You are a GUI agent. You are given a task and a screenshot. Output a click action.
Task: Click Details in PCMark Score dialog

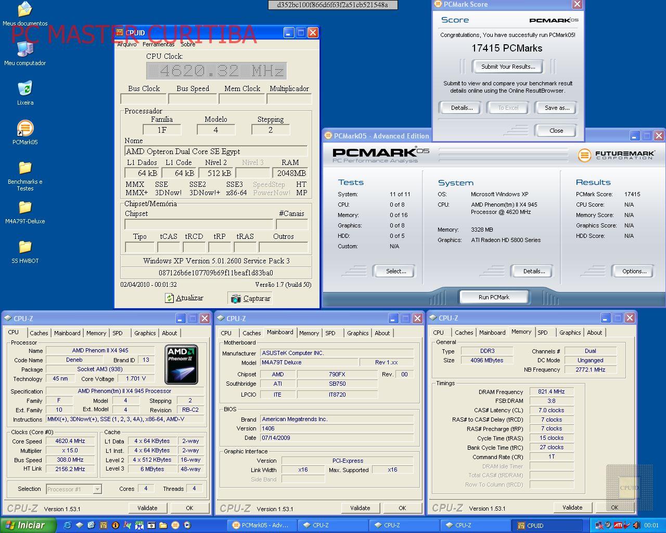(x=462, y=108)
